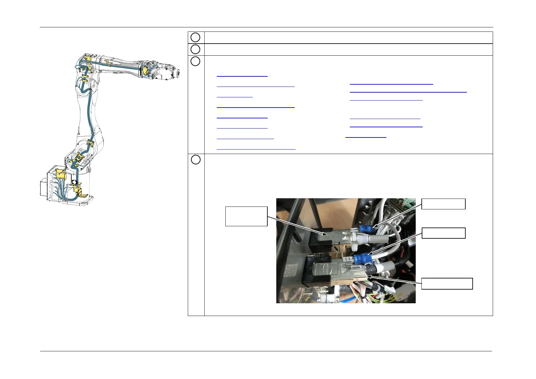Open the bottom link in the right column
Screen dimensions: 536x379
point(366,137)
